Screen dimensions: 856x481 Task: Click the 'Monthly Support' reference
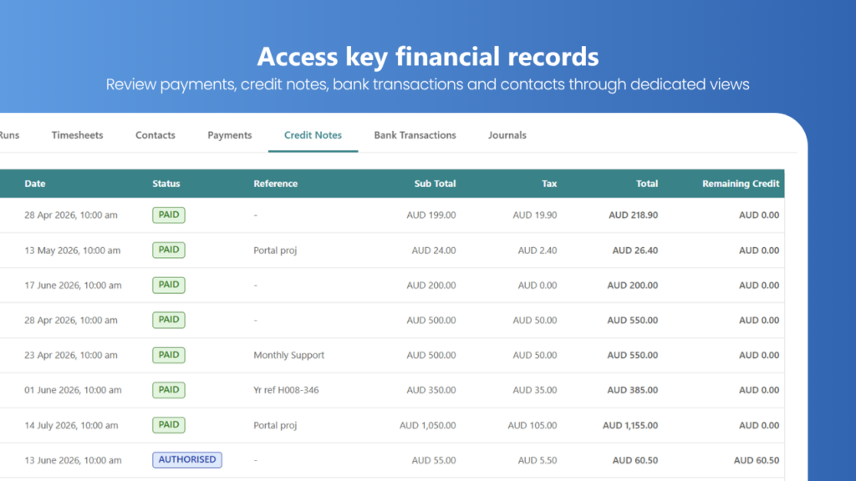[288, 355]
